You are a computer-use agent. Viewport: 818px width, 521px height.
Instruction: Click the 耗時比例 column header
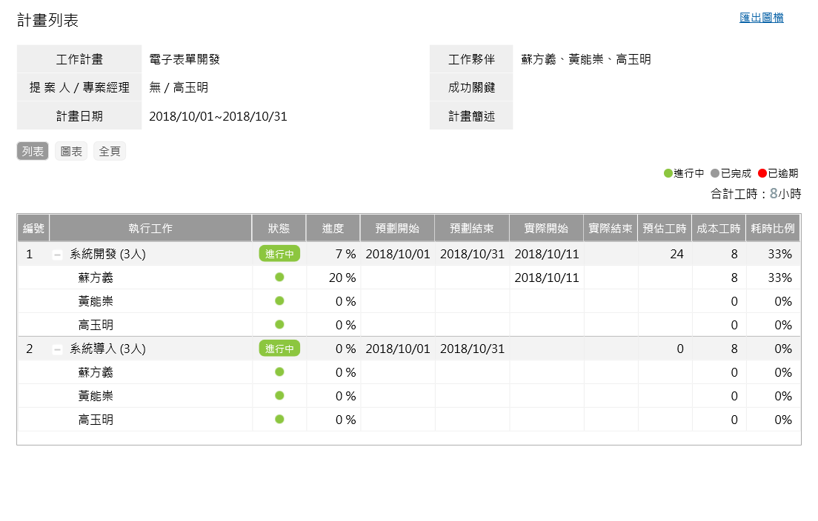773,229
